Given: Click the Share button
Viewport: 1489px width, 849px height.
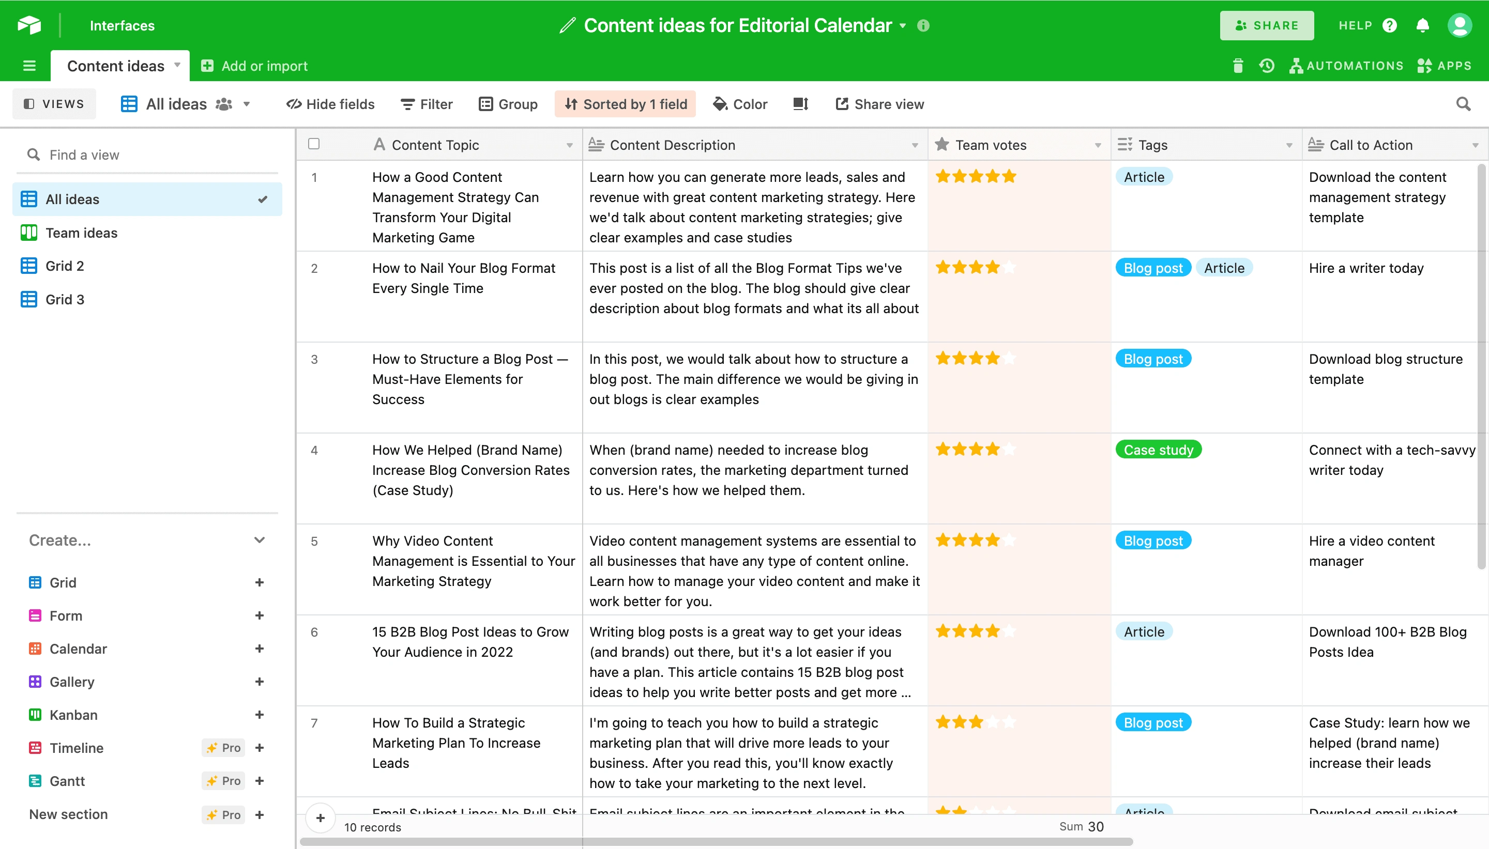Looking at the screenshot, I should click(1266, 26).
